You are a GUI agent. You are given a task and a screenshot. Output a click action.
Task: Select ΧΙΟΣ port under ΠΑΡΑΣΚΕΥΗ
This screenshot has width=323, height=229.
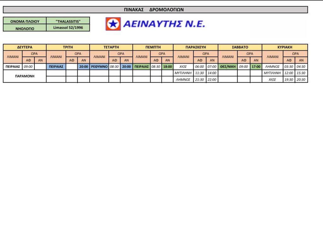click(183, 67)
